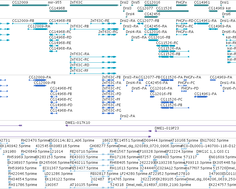
Task: Click protein CG11526-PC
Action: [167, 102]
